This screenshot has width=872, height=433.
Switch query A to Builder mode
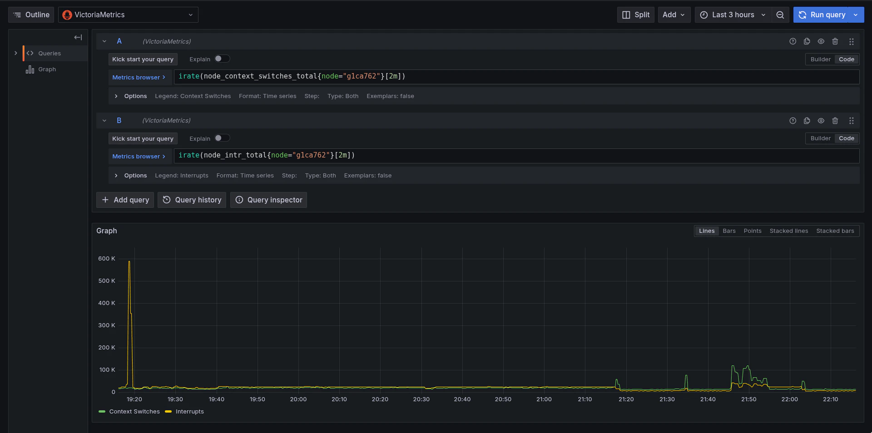click(820, 59)
